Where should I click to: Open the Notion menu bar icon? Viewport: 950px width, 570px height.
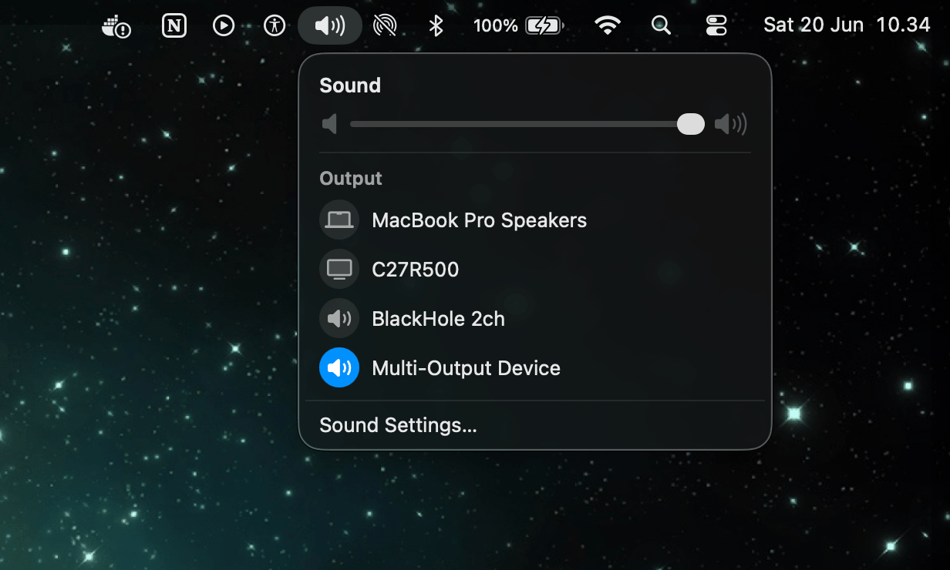pyautogui.click(x=175, y=26)
